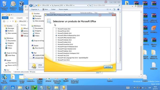Refresh the Office 2010 folder view
160x90 pixels.
tap(90, 5)
